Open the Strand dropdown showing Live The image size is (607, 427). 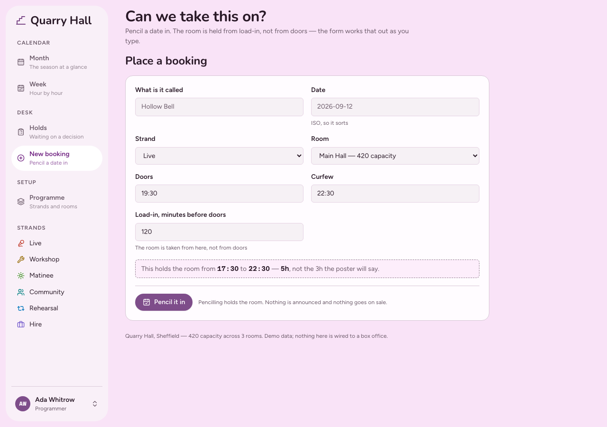[219, 156]
